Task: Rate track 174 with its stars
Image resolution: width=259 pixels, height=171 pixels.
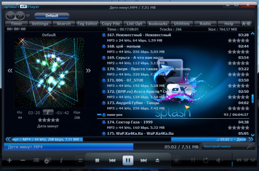Action: [238, 127]
